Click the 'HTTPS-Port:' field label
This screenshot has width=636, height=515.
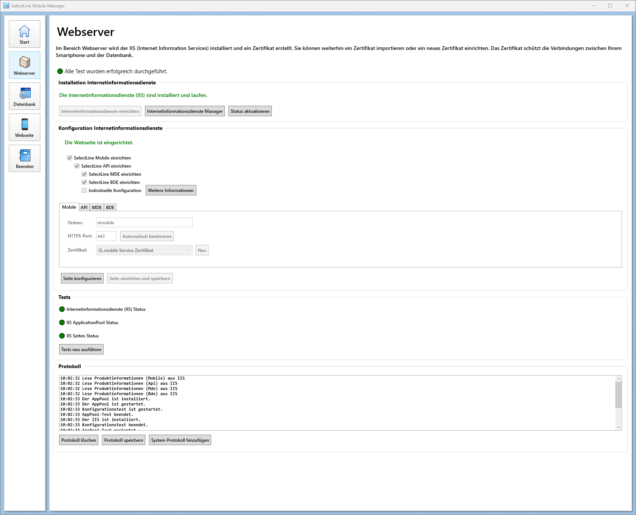(x=80, y=236)
